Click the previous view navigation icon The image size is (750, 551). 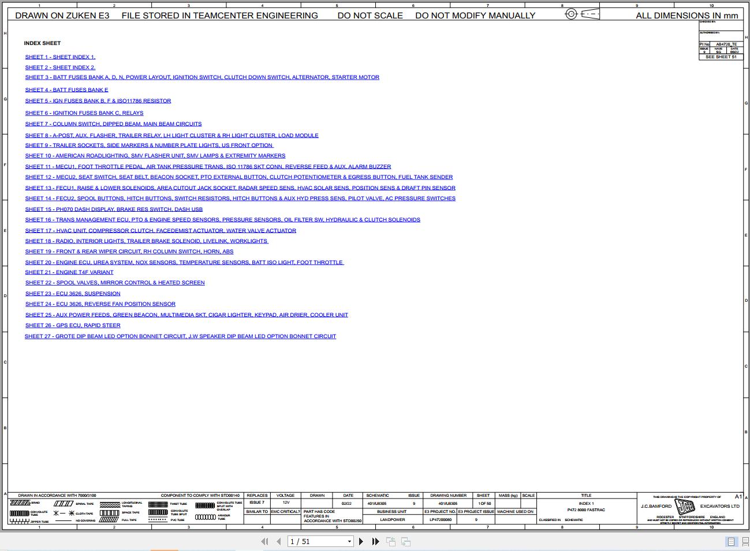[391, 541]
